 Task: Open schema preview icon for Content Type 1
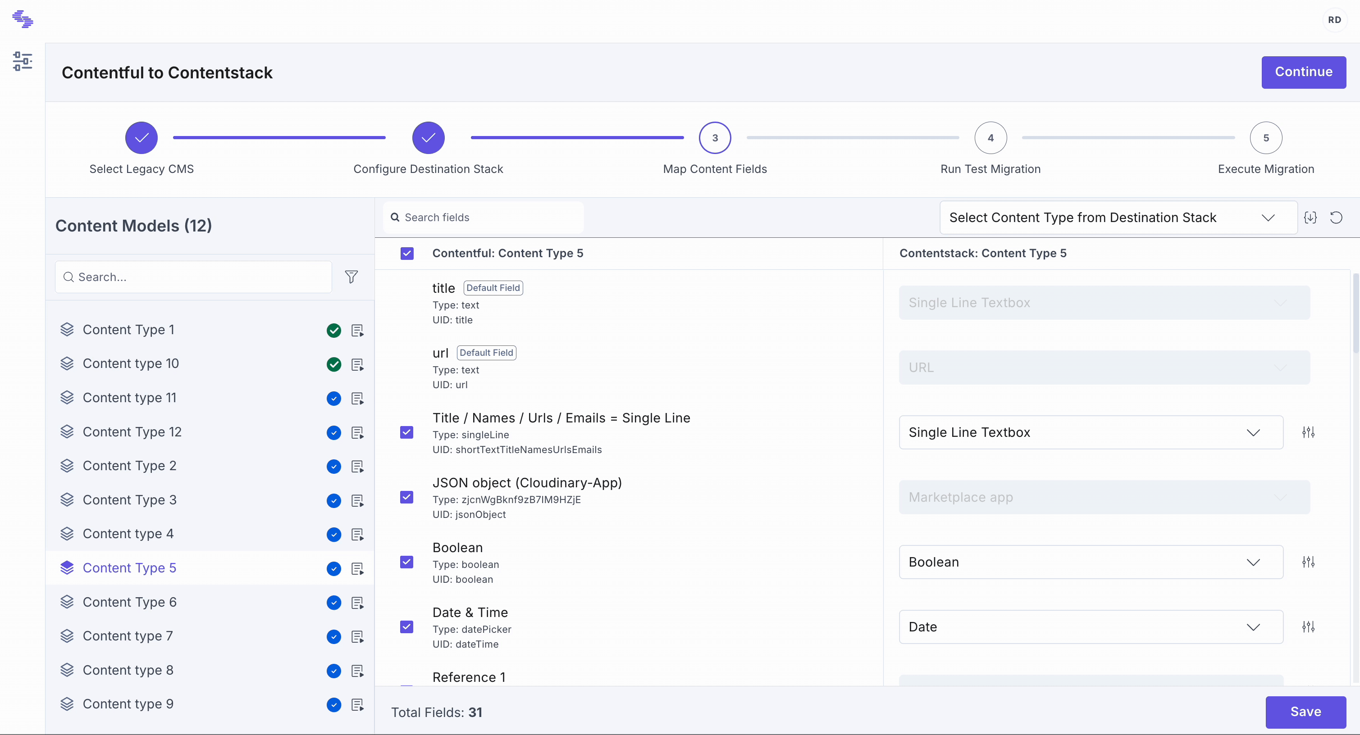tap(357, 330)
